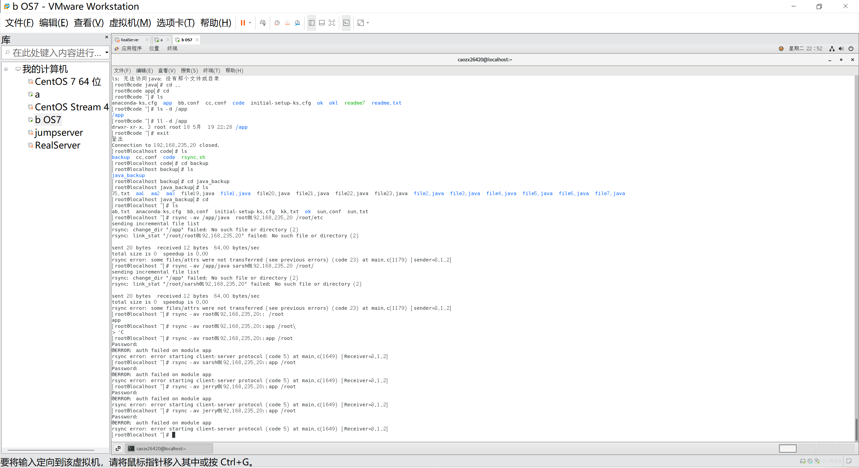The width and height of the screenshot is (859, 468).
Task: Toggle the console view button
Action: pyautogui.click(x=346, y=23)
